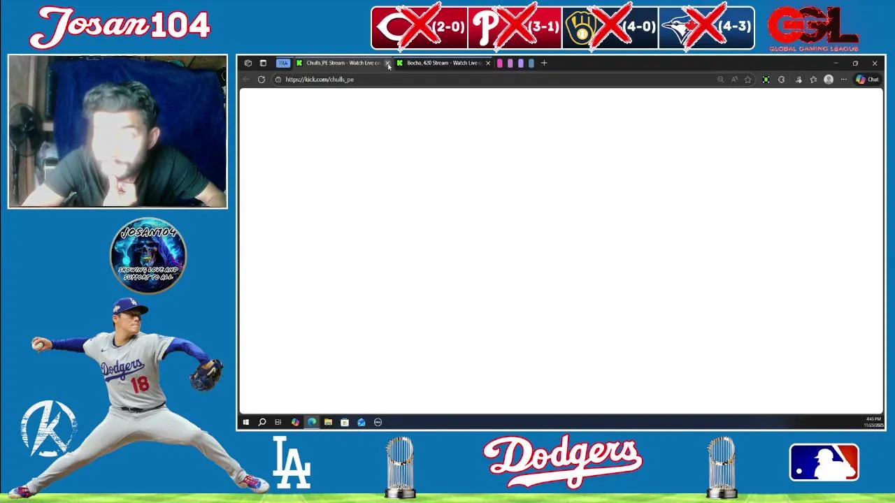Open the Mail app on the taskbar
Viewport: 895px width, 503px height.
[361, 422]
